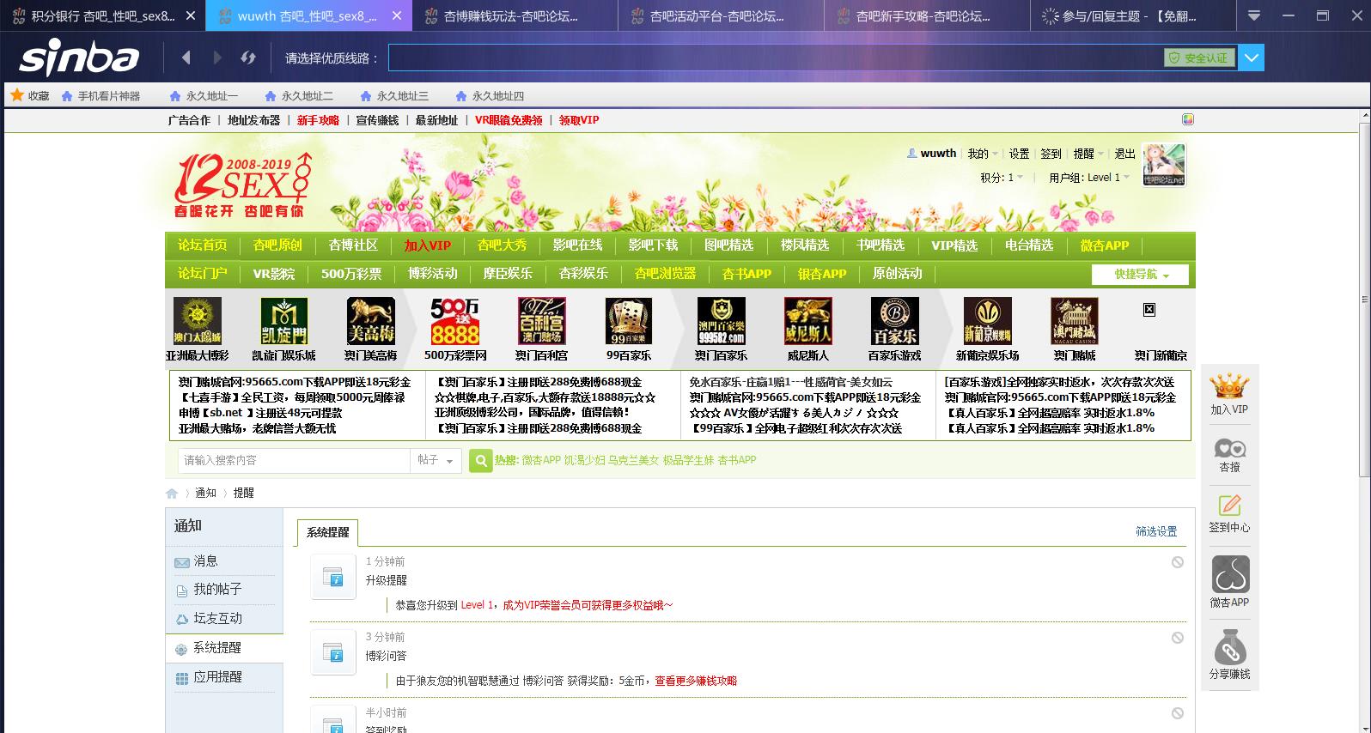Click the sinba browser logo
This screenshot has height=733, width=1371.
[x=79, y=58]
